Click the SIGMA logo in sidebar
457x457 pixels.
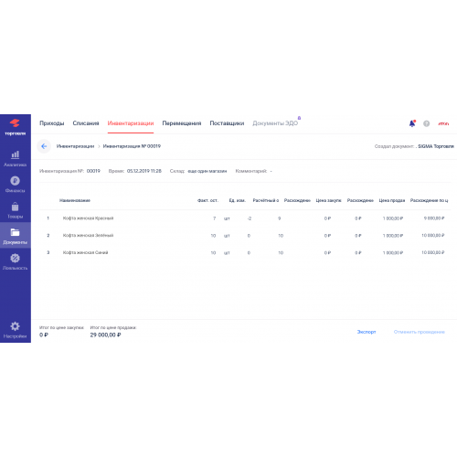pos(15,127)
